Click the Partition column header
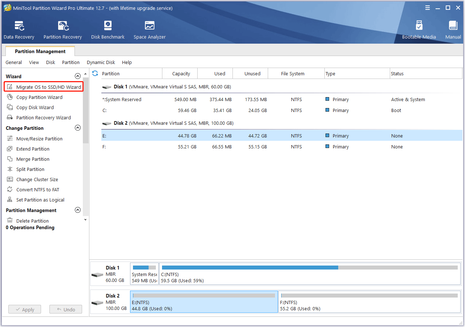Screen dimensions: 465x327 pyautogui.click(x=132, y=73)
